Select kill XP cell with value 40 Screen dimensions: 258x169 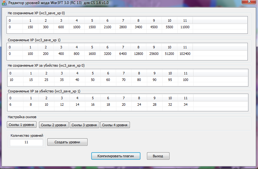(77, 80)
